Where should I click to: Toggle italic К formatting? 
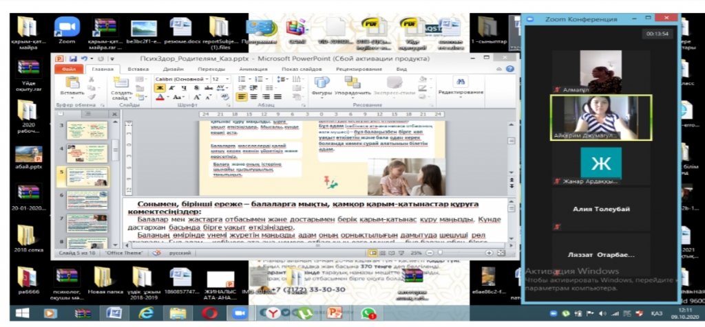click(x=171, y=88)
